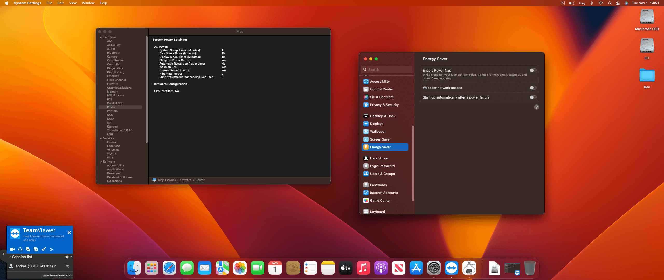Turn on Wake for network access

(x=533, y=88)
